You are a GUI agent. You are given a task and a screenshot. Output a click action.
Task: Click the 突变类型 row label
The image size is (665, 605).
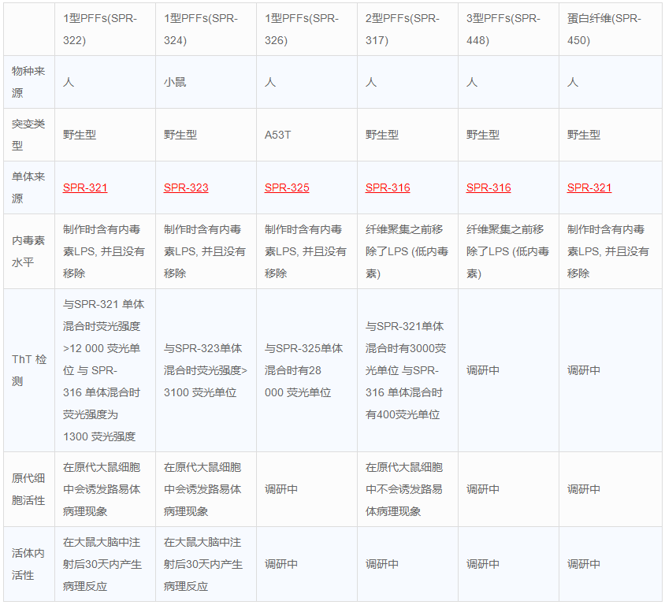point(28,134)
